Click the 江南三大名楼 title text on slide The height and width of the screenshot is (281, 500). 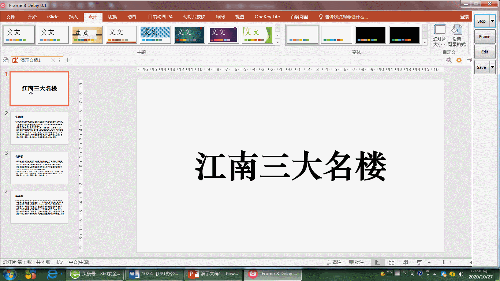pos(291,167)
